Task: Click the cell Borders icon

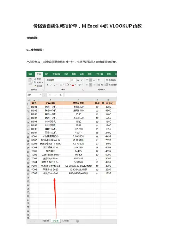Action: coord(61,85)
